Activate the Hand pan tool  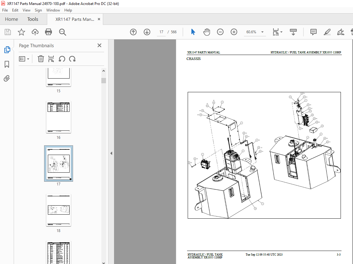[x=206, y=32]
